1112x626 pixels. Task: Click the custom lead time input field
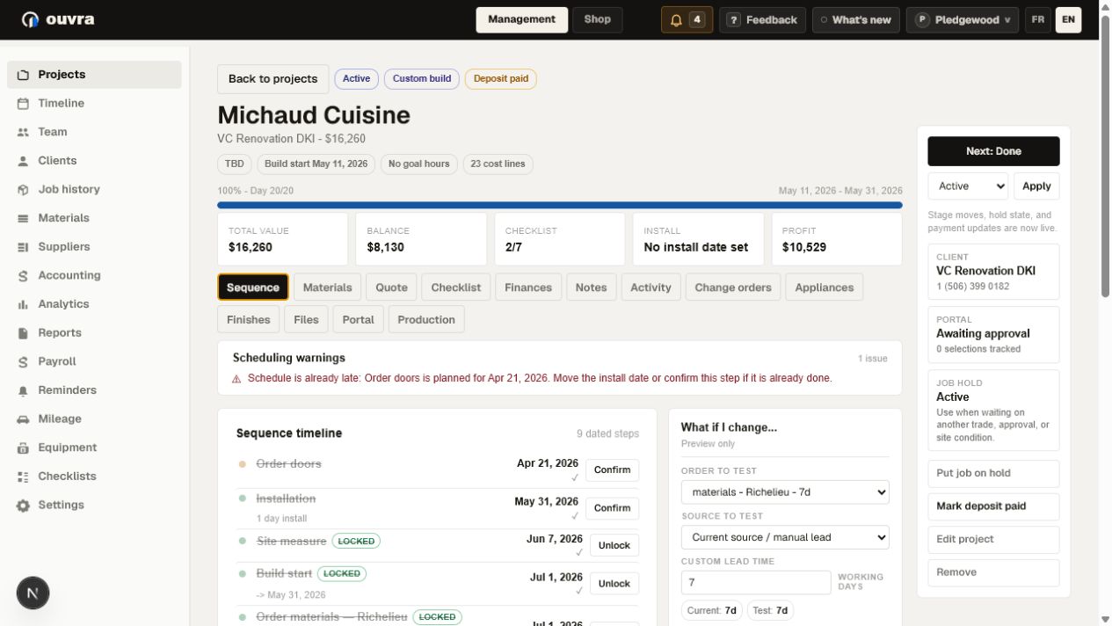click(x=756, y=583)
